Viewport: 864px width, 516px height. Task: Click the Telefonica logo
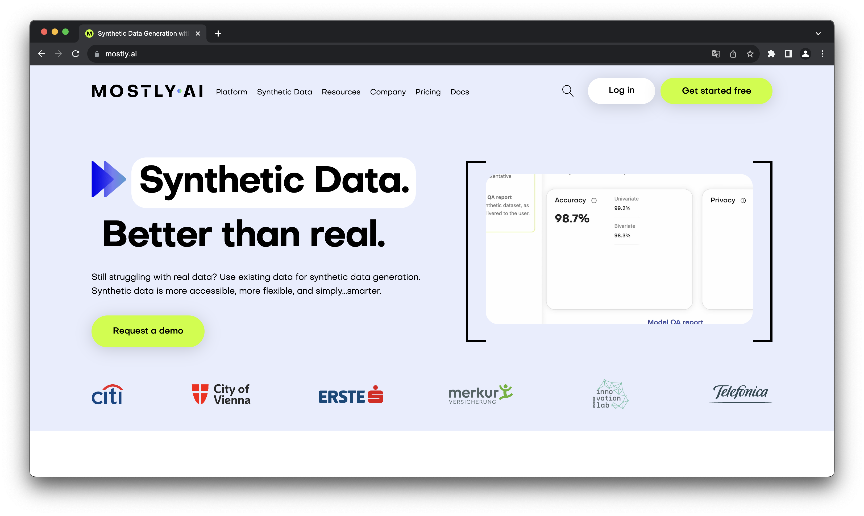point(740,393)
